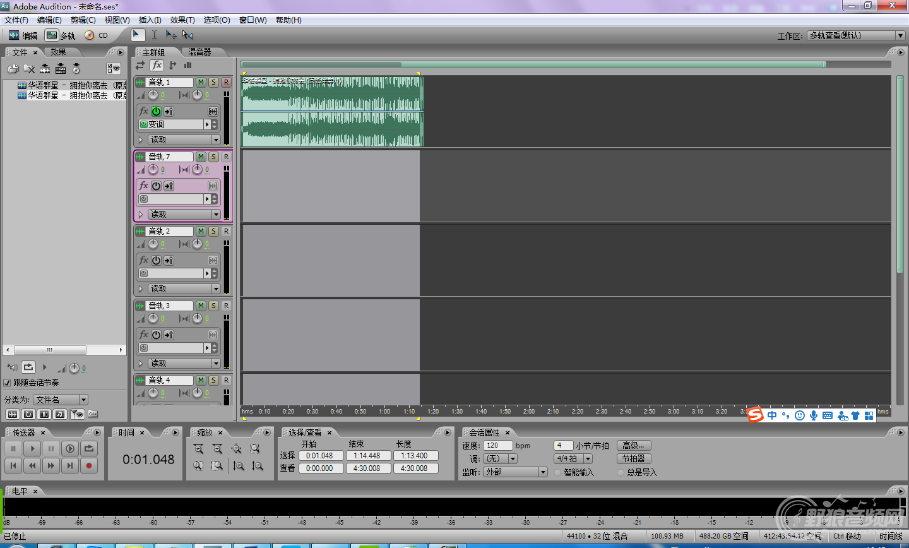Expand automation lanes triangle on 音轨 3

pos(141,363)
